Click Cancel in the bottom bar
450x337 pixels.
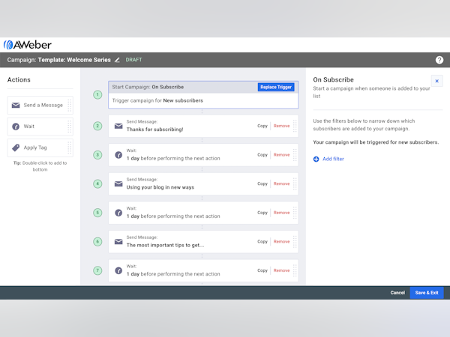[397, 292]
